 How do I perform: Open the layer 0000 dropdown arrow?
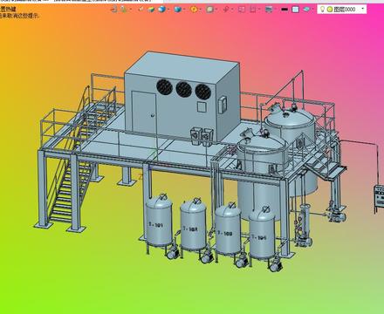(x=363, y=9)
